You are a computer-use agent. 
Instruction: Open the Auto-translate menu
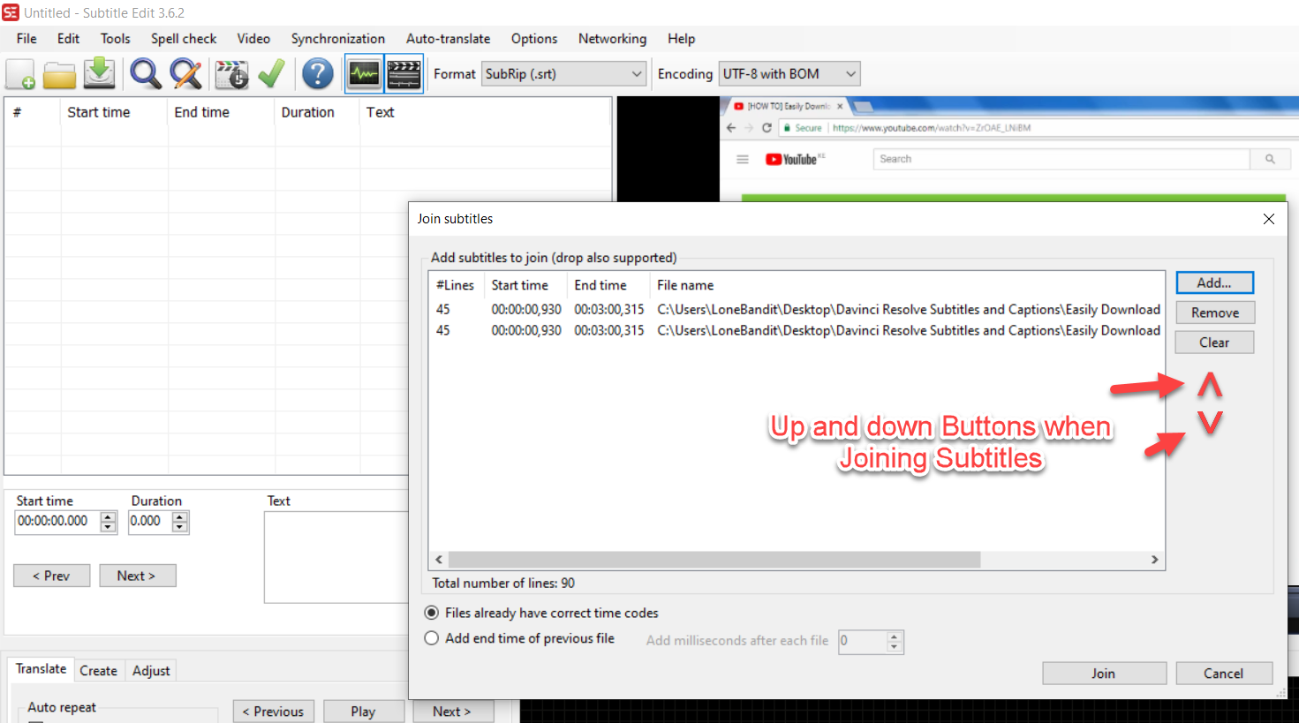[448, 39]
